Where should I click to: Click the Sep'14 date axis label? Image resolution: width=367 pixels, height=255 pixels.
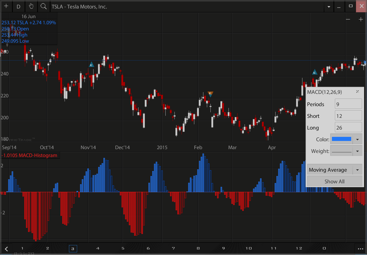tap(10, 147)
